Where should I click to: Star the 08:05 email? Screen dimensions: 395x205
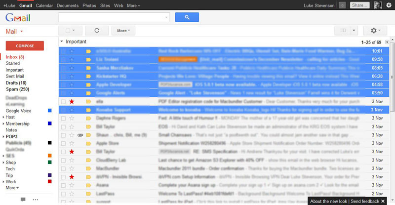click(x=72, y=68)
